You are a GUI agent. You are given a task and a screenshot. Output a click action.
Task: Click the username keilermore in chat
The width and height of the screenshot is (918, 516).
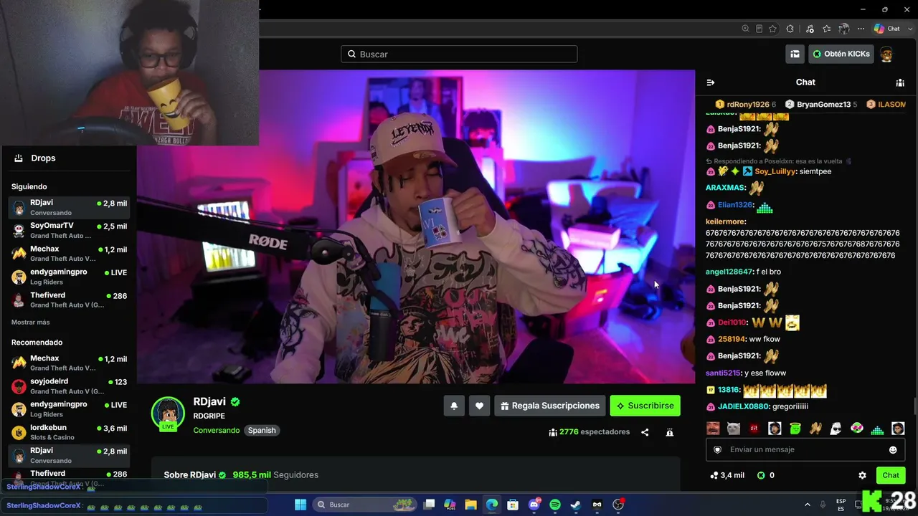[x=725, y=221]
